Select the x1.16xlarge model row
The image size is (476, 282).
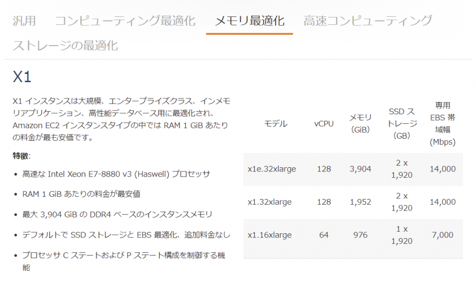[x=353, y=235]
